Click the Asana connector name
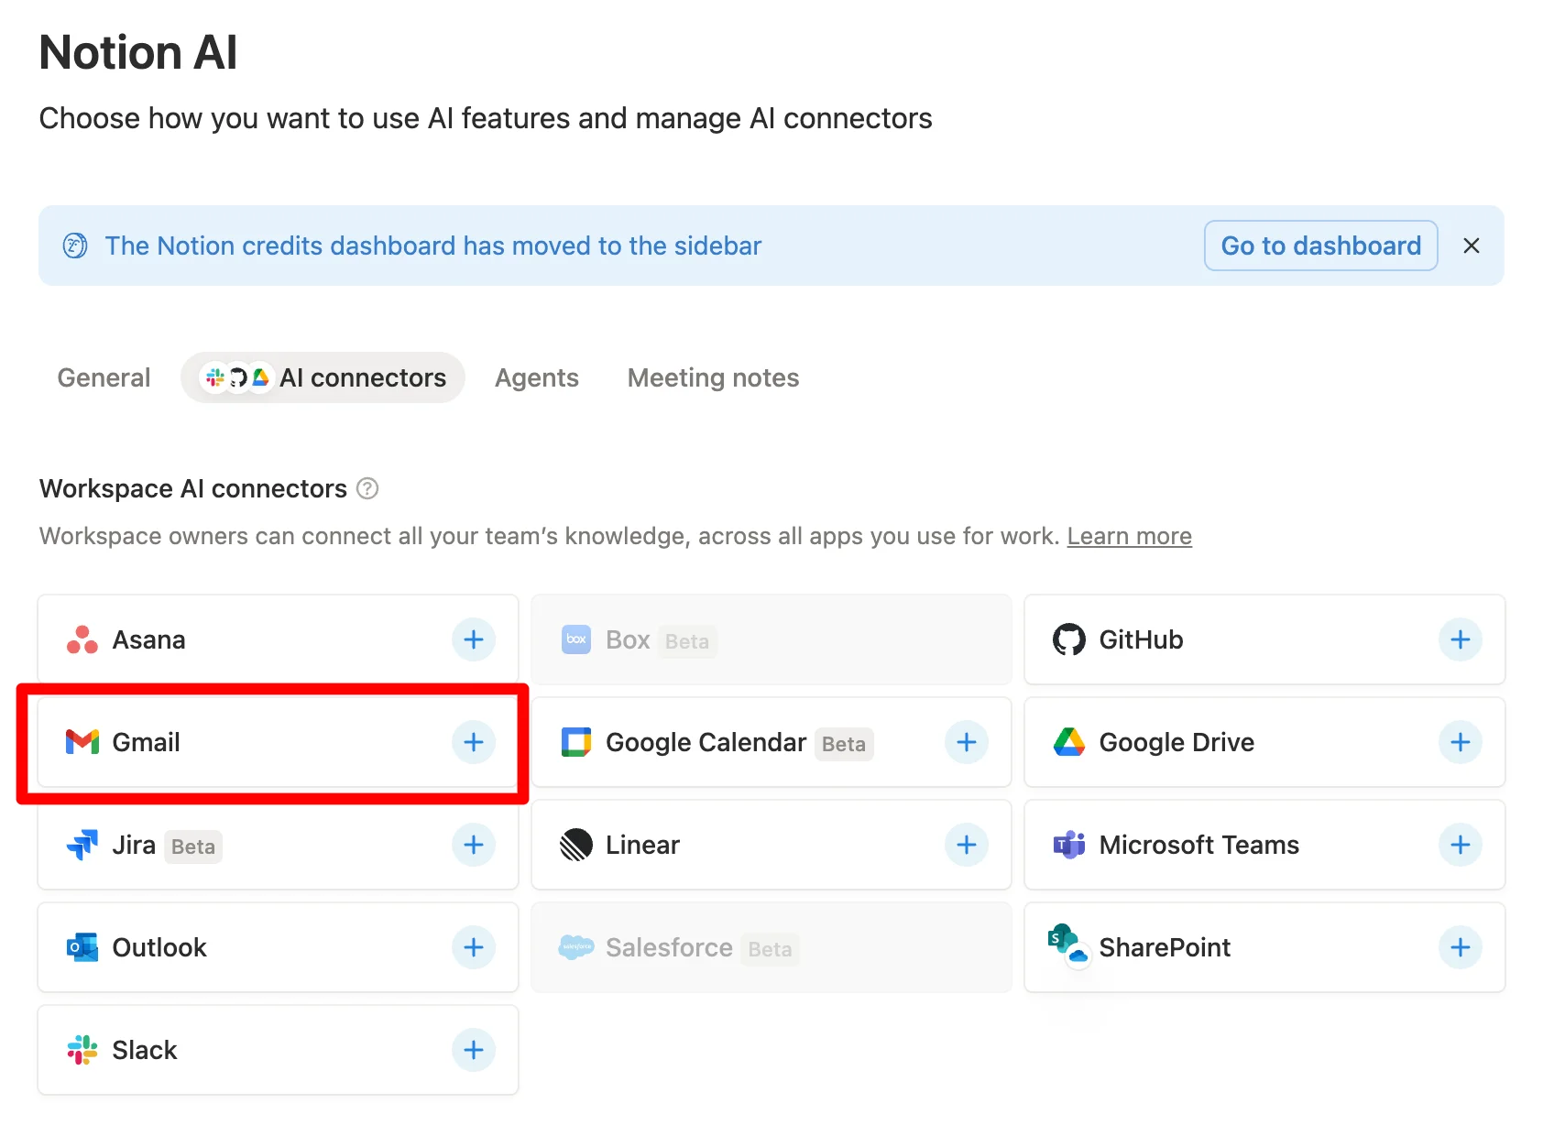 tap(149, 639)
